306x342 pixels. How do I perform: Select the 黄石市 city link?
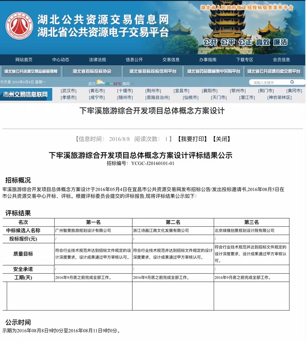click(x=97, y=91)
